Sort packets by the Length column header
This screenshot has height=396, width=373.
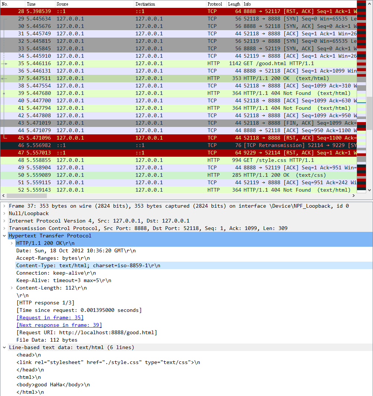[x=234, y=4]
